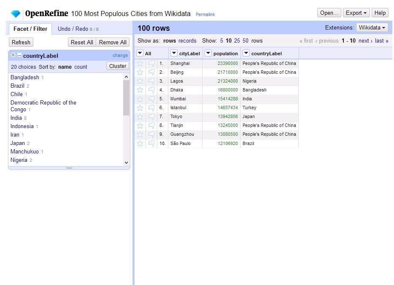Select the Manchukuo facet choice
This screenshot has height=285, width=394.
24,151
